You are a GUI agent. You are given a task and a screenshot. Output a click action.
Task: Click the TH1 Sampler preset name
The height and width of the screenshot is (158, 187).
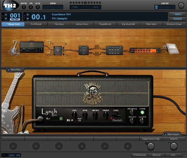[60, 19]
